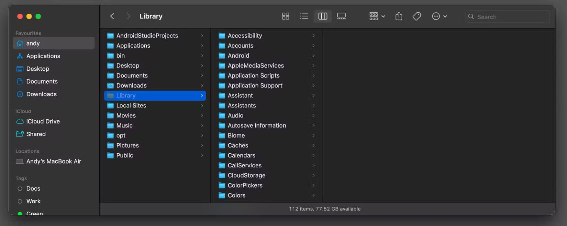
Task: Open the Assistants folder
Action: click(267, 106)
